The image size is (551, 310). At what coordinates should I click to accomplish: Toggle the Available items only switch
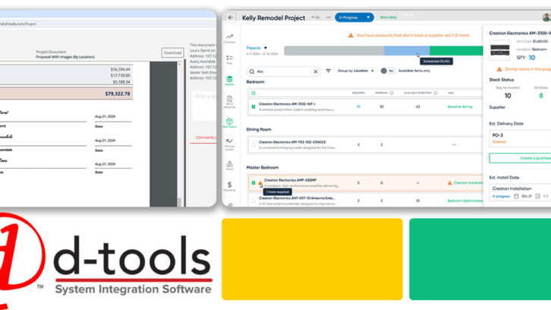(x=384, y=71)
